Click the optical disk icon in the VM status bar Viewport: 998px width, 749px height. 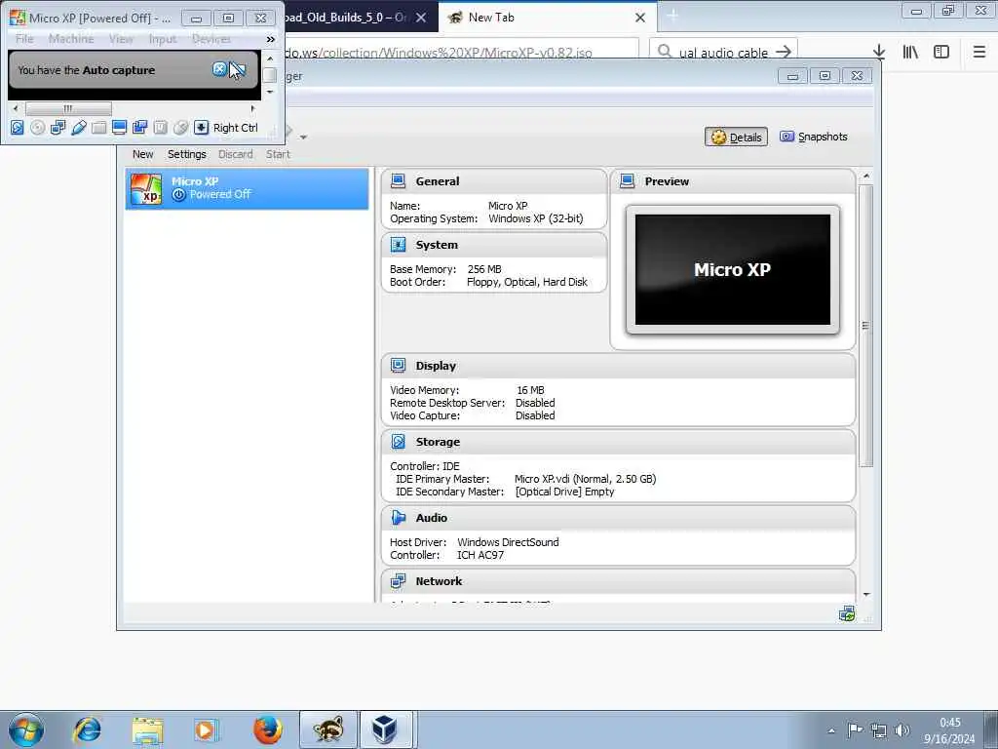38,128
